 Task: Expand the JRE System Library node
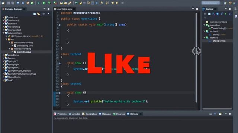[x=6, y=36]
